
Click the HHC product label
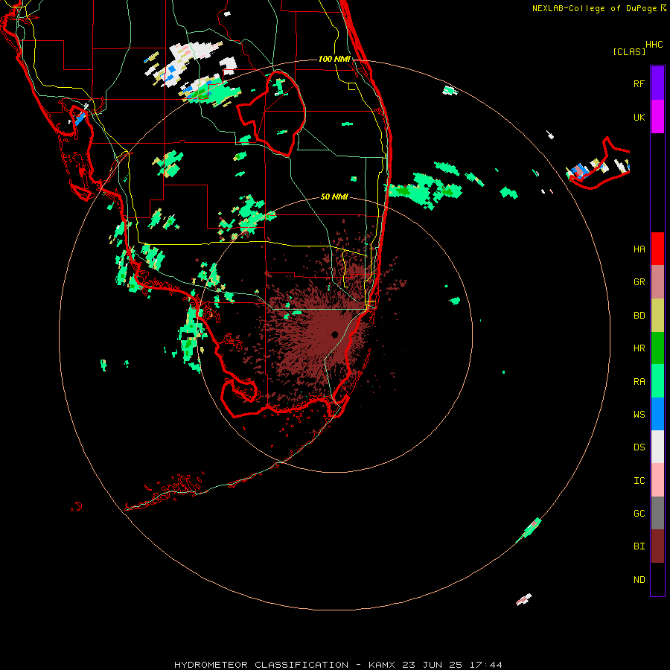(x=654, y=45)
